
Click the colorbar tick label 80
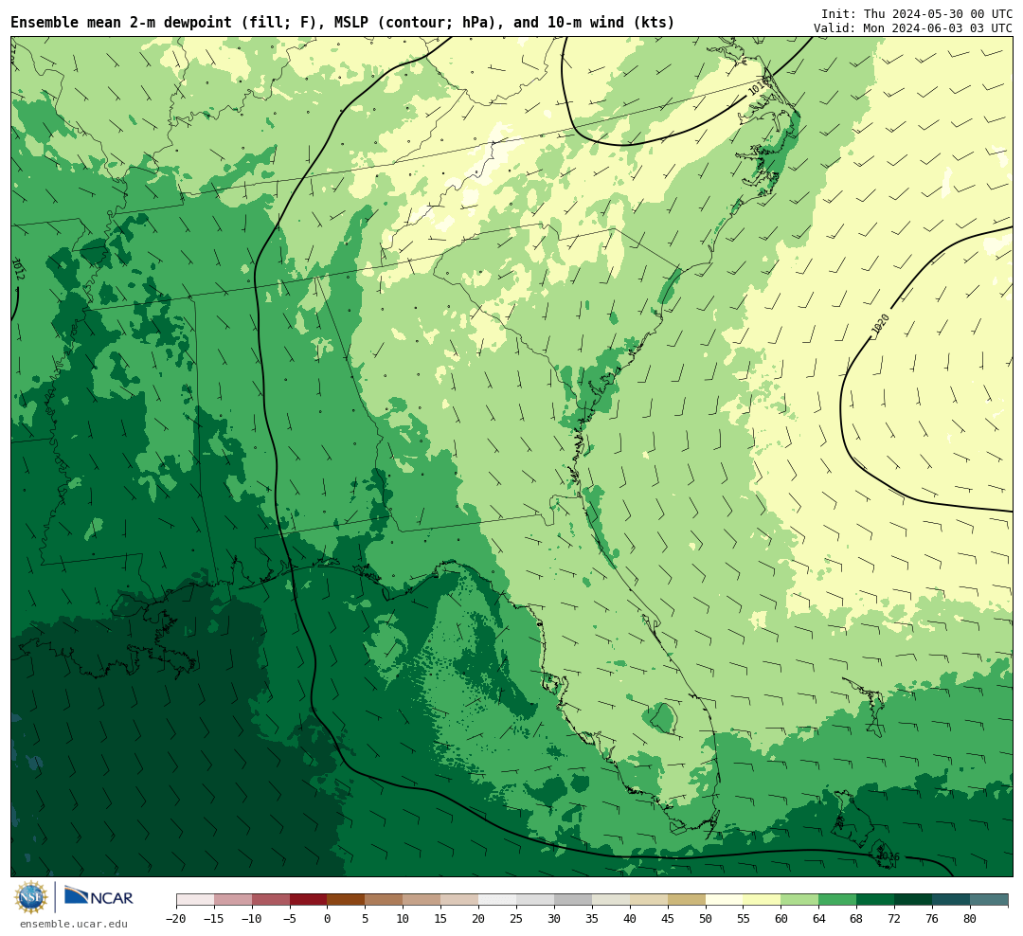click(971, 919)
